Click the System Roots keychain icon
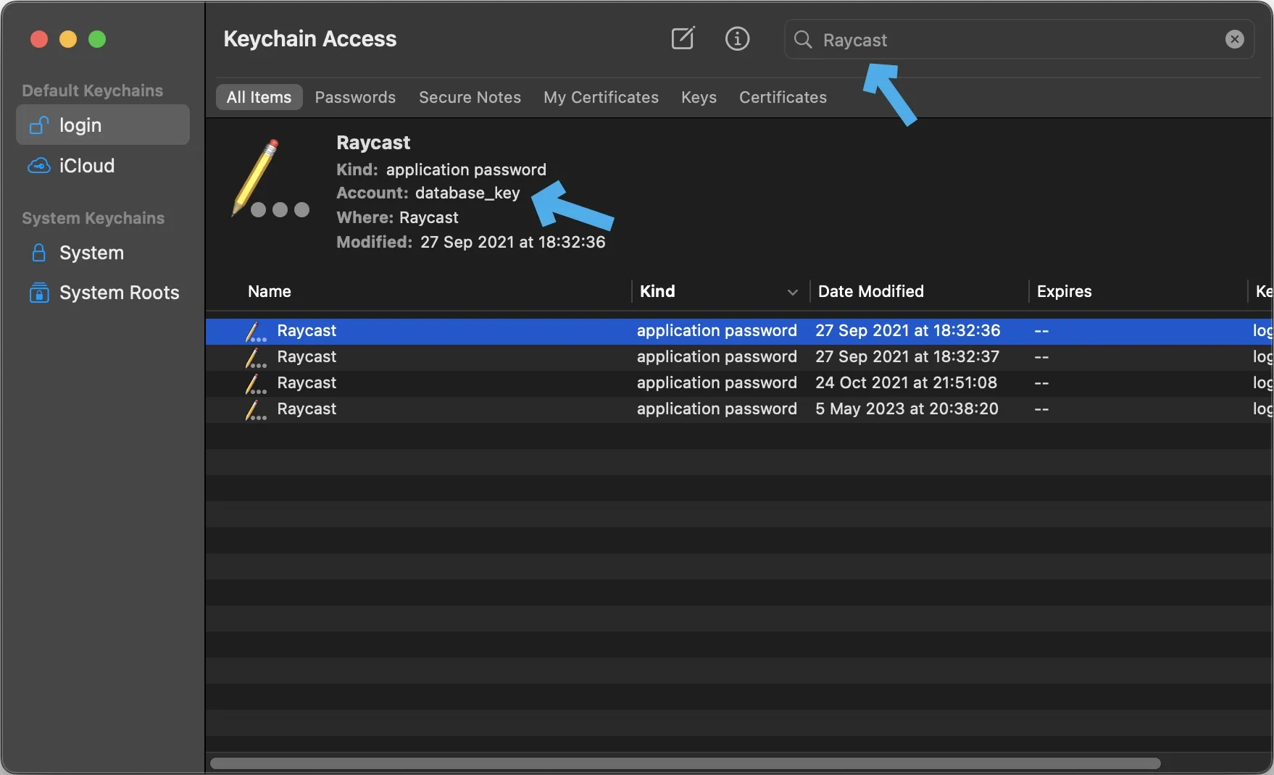 tap(39, 293)
